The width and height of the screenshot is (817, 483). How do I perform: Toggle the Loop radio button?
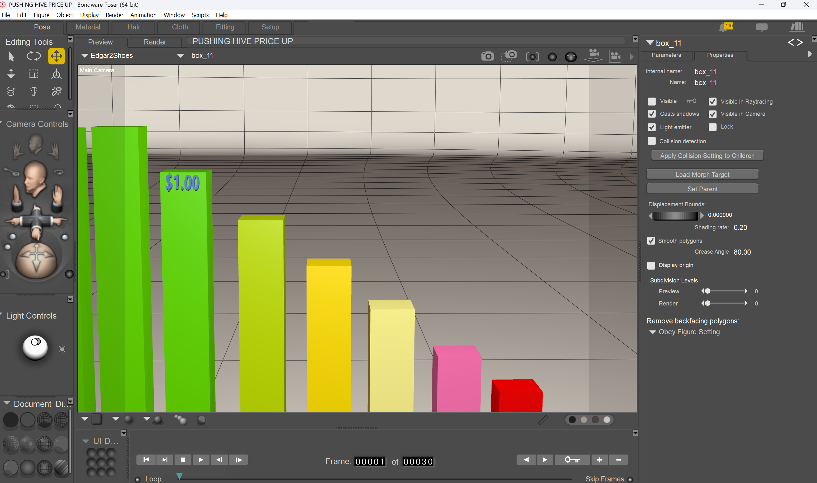click(137, 479)
